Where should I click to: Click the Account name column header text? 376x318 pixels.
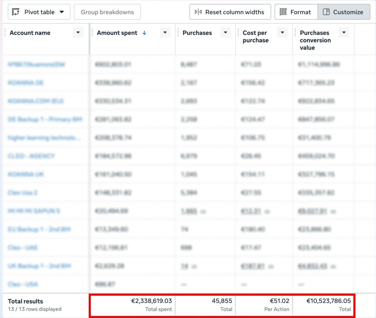[x=30, y=33]
